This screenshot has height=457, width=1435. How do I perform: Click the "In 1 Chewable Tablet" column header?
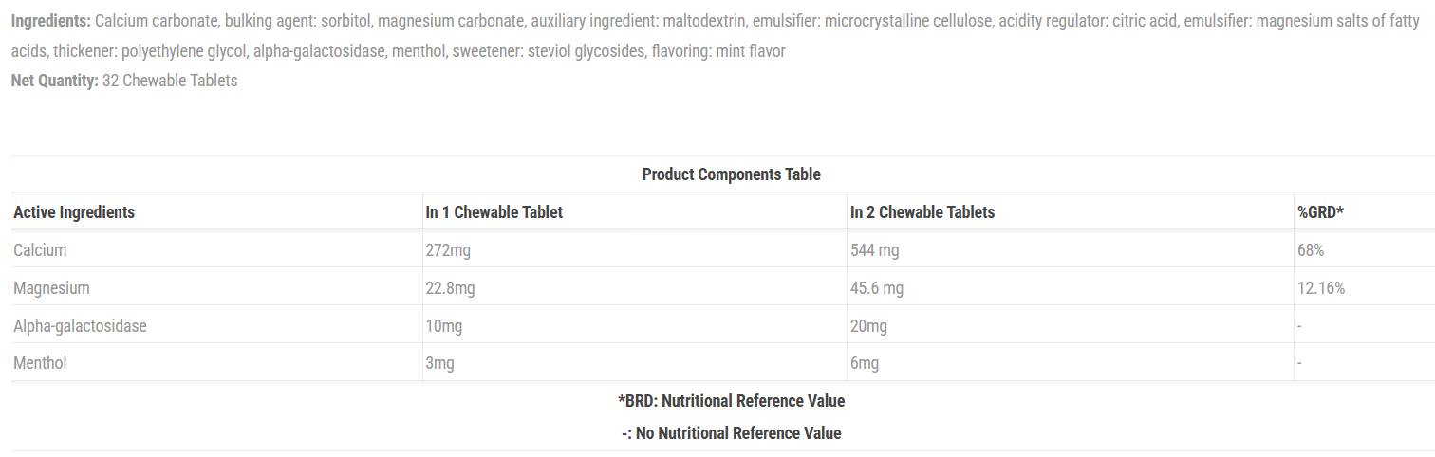click(494, 212)
